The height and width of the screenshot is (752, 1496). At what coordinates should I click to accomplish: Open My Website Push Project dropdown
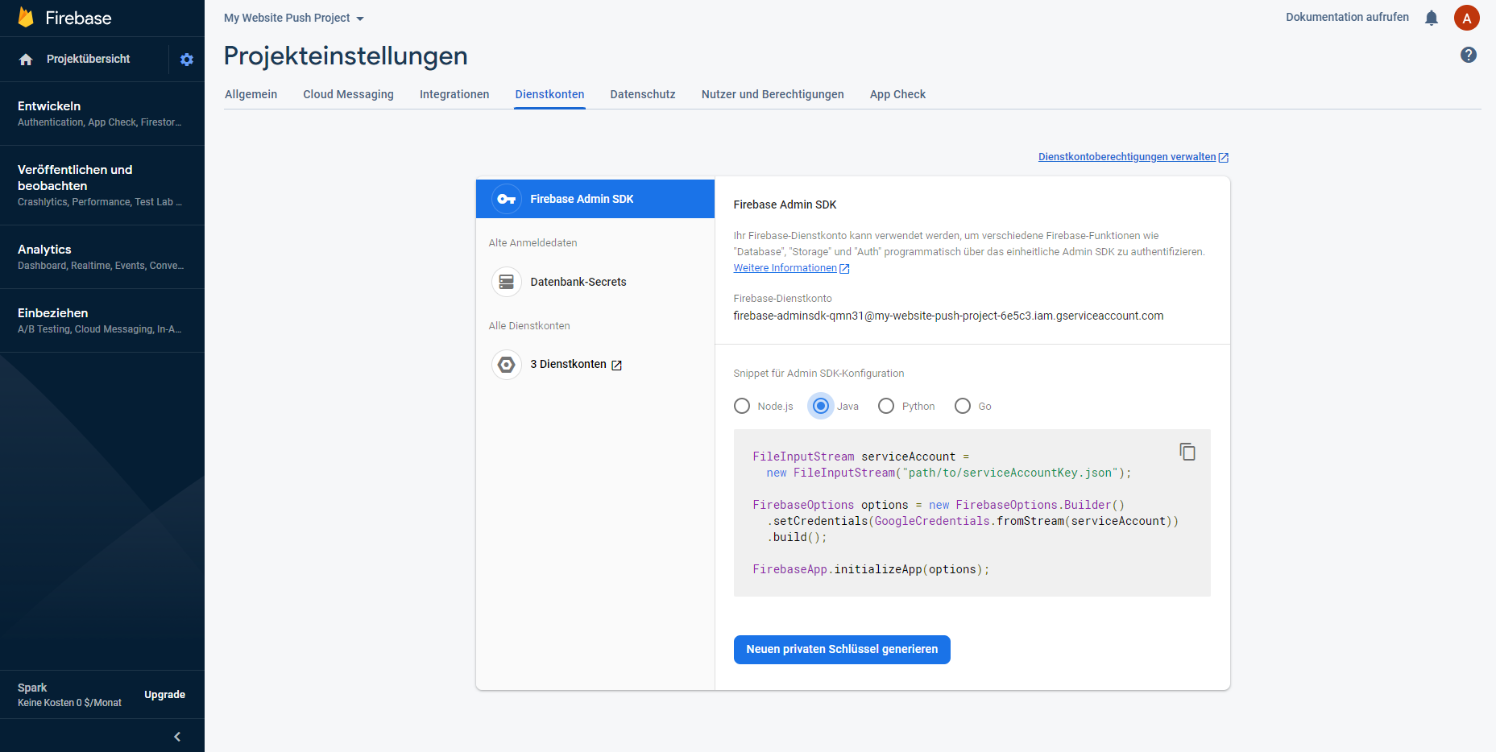point(294,18)
